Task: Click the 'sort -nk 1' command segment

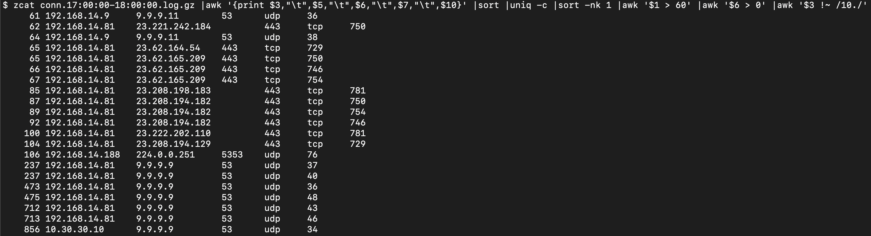Action: tap(584, 5)
